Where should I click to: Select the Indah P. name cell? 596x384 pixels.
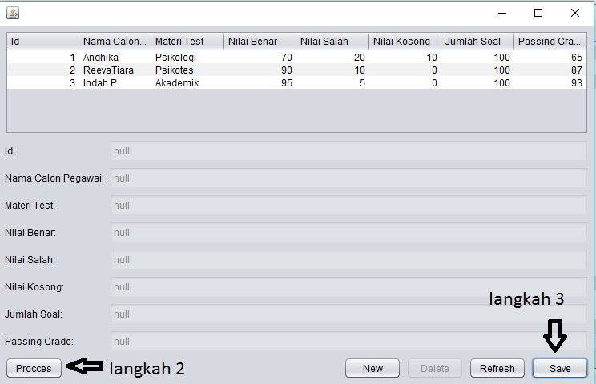click(115, 83)
